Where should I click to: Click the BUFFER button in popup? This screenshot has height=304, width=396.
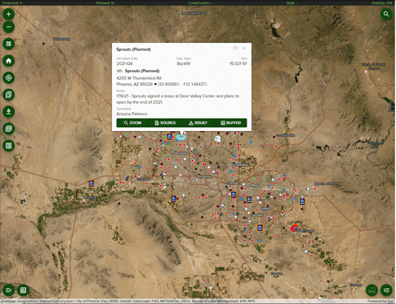[x=231, y=123]
